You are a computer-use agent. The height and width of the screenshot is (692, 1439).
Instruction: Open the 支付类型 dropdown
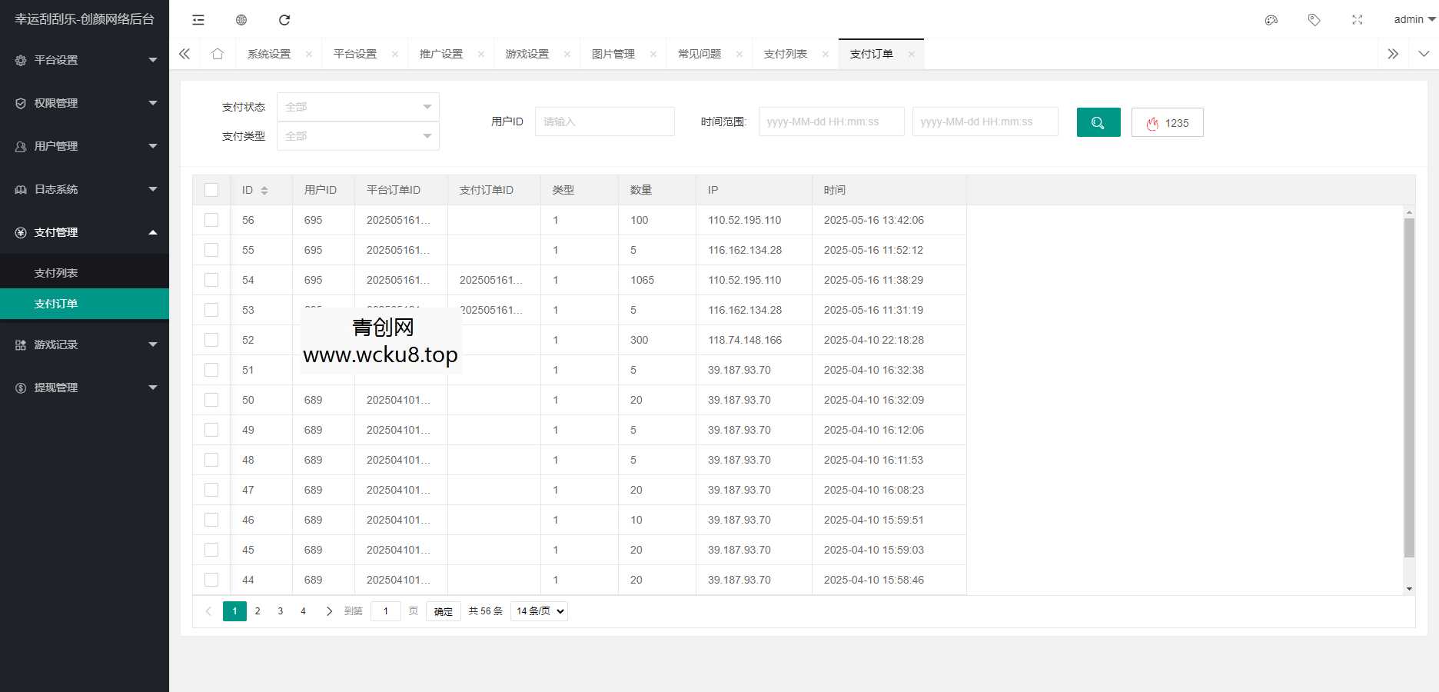tap(358, 136)
